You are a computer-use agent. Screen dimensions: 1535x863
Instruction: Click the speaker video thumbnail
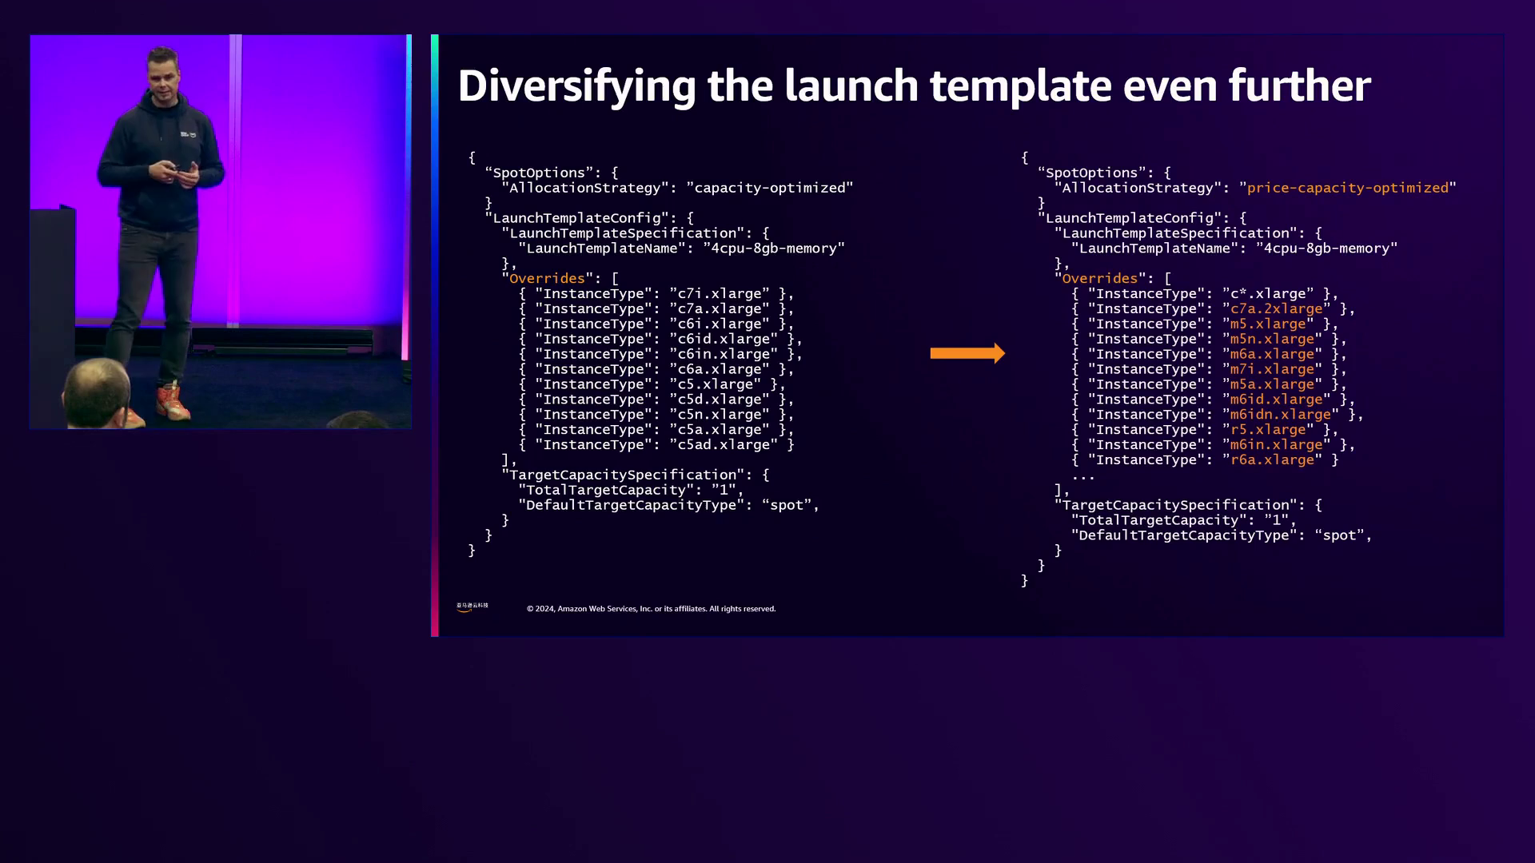pos(221,232)
